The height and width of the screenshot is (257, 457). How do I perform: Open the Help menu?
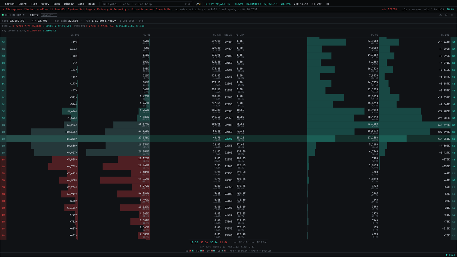click(x=91, y=4)
